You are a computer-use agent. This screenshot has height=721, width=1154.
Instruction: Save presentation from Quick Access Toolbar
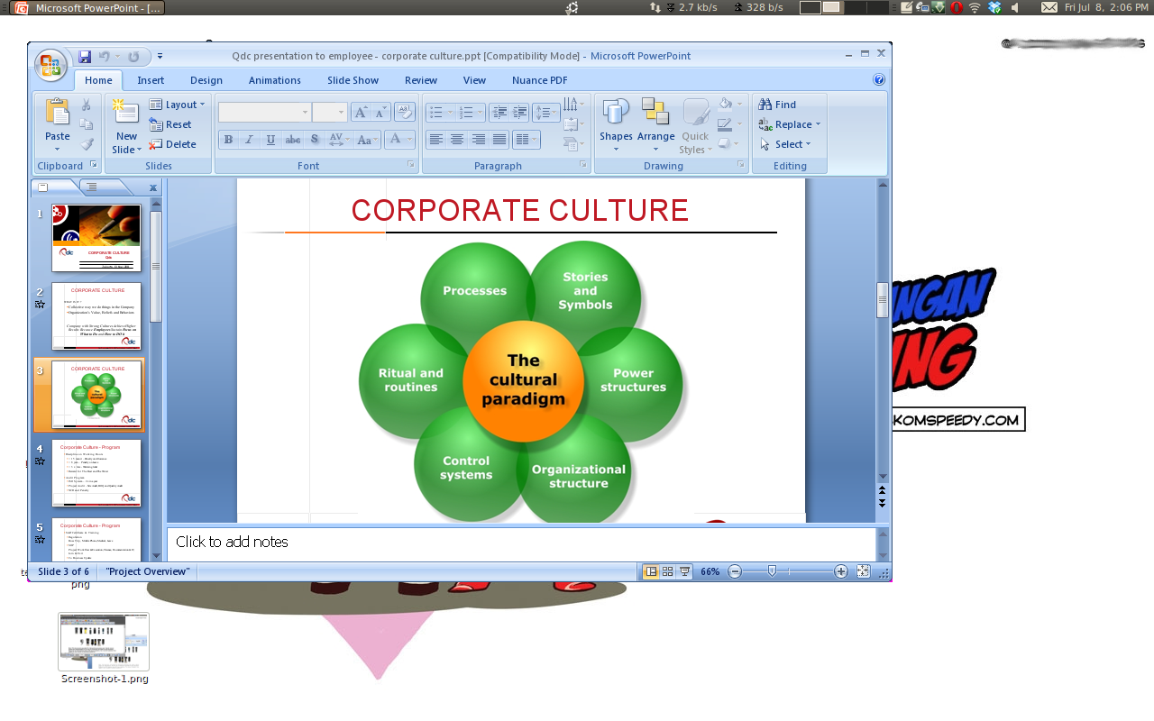tap(85, 57)
